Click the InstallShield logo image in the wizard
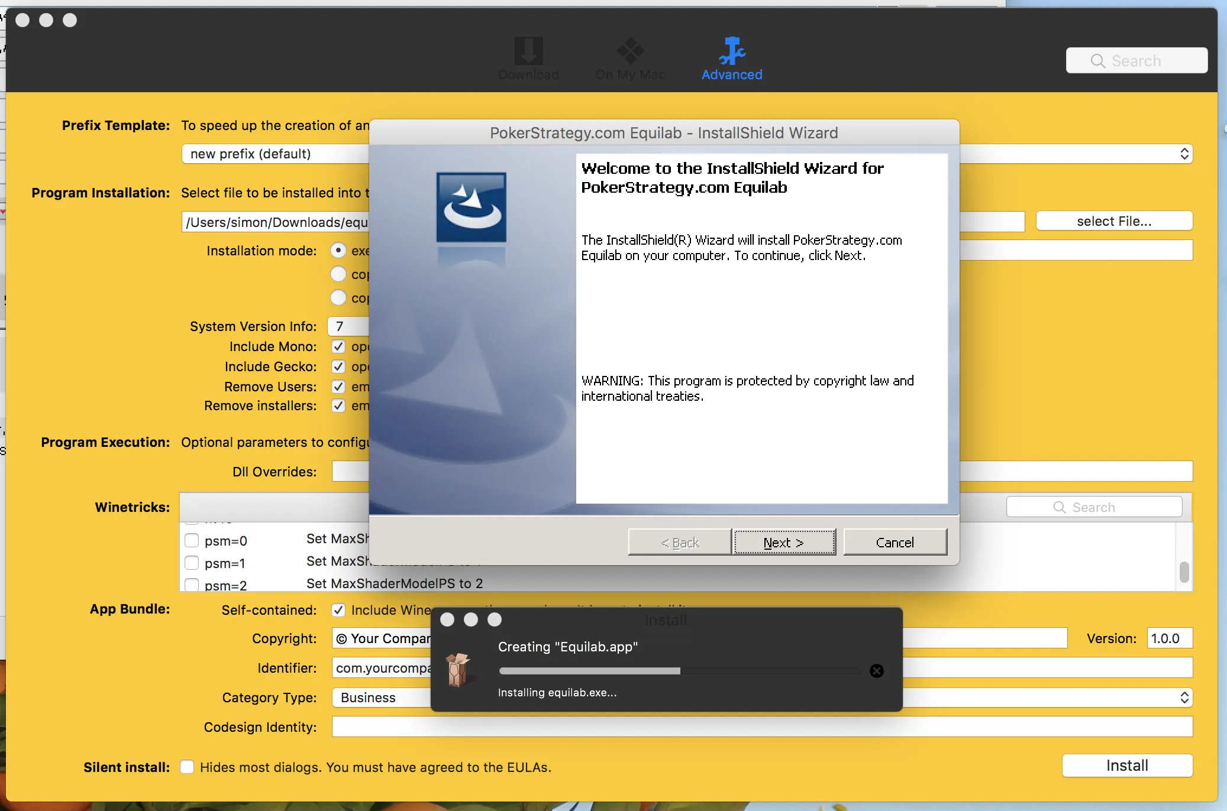Screen dimensions: 1227x811 470,206
